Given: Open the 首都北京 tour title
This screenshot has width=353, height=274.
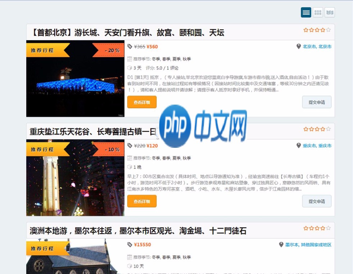Looking at the screenshot, I should click(127, 33).
